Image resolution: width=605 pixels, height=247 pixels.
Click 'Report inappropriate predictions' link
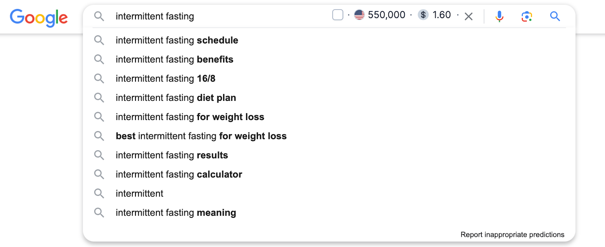[512, 235]
